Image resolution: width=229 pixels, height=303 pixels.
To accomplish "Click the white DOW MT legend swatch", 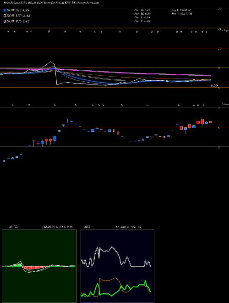I will pyautogui.click(x=5, y=16).
